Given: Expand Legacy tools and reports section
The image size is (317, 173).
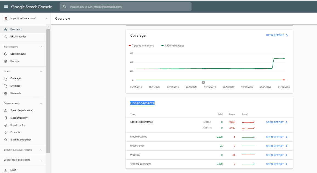Looking at the screenshot, I should [x=41, y=160].
